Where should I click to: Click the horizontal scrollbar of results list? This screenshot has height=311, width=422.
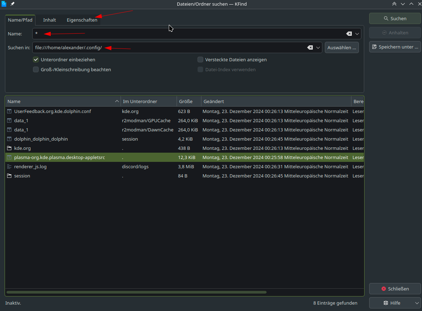pyautogui.click(x=137, y=292)
